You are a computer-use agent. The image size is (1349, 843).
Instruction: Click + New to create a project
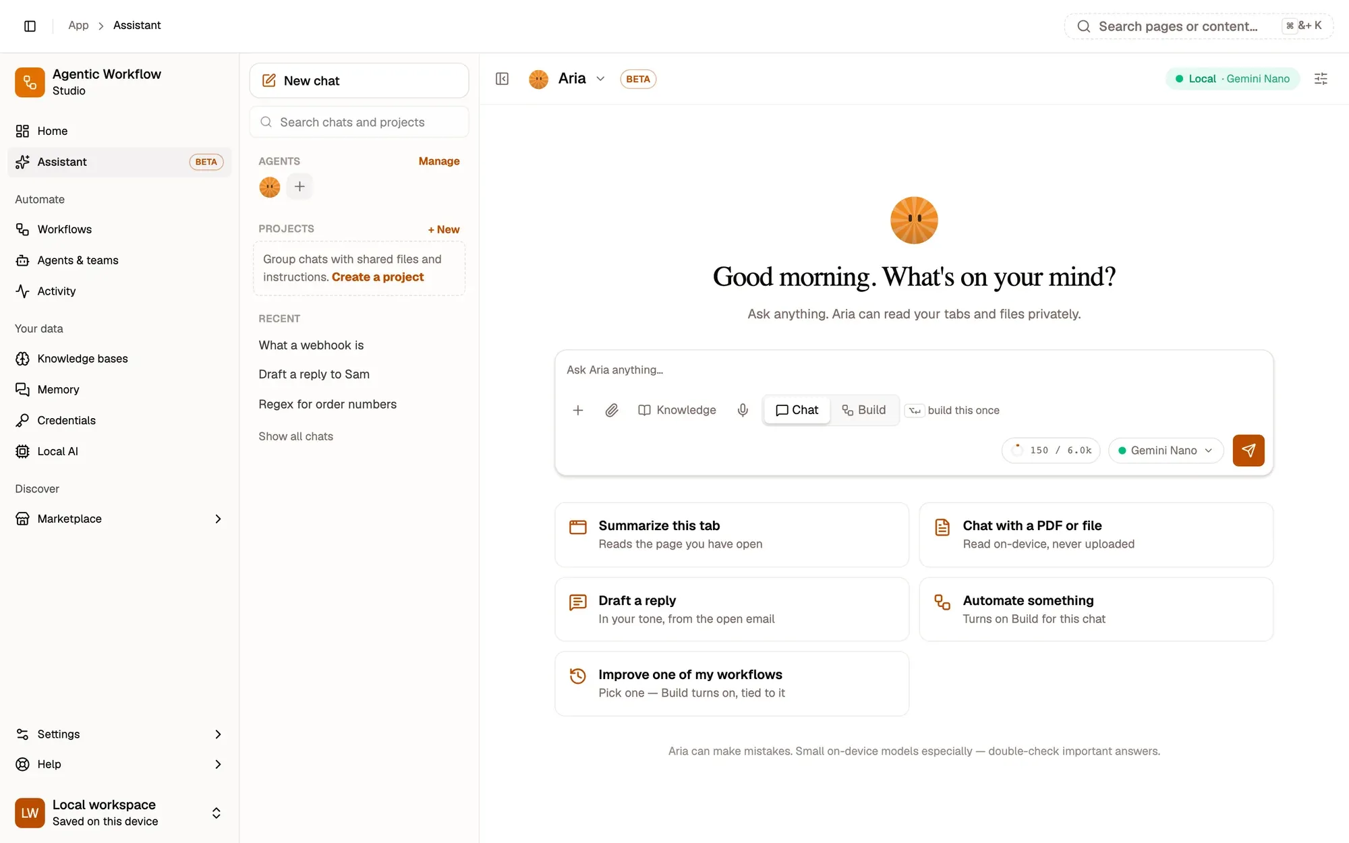pos(444,229)
